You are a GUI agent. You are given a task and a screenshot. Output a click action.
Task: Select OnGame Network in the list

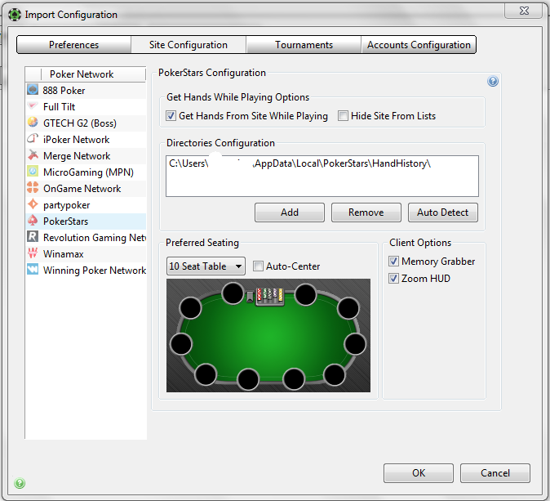pos(86,188)
